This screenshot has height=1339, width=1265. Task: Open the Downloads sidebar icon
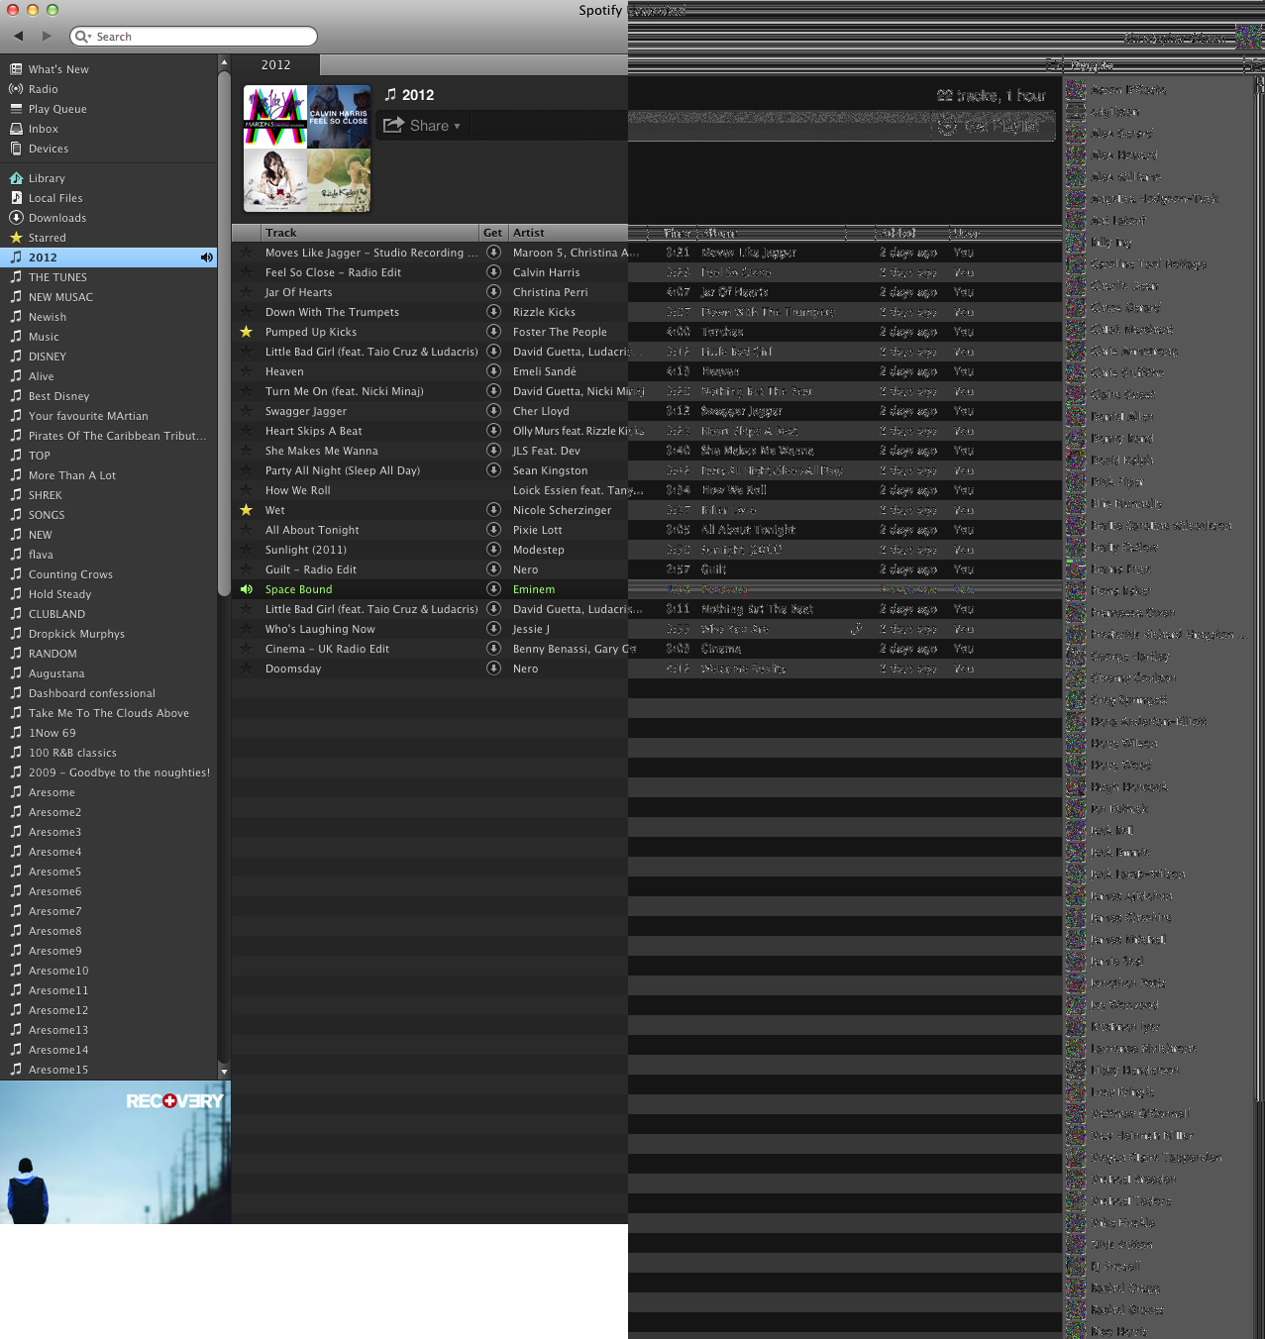pos(16,218)
